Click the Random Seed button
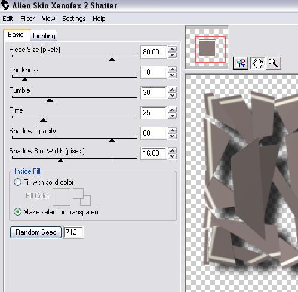 [x=36, y=232]
